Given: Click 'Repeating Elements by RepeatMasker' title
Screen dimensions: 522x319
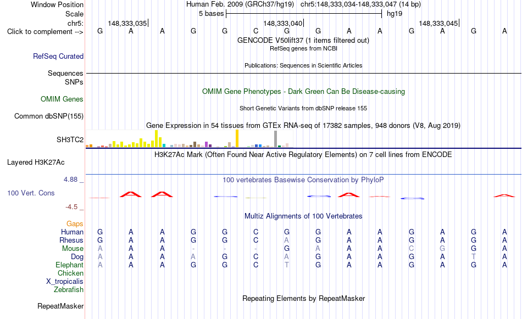Looking at the screenshot, I should point(304,298).
